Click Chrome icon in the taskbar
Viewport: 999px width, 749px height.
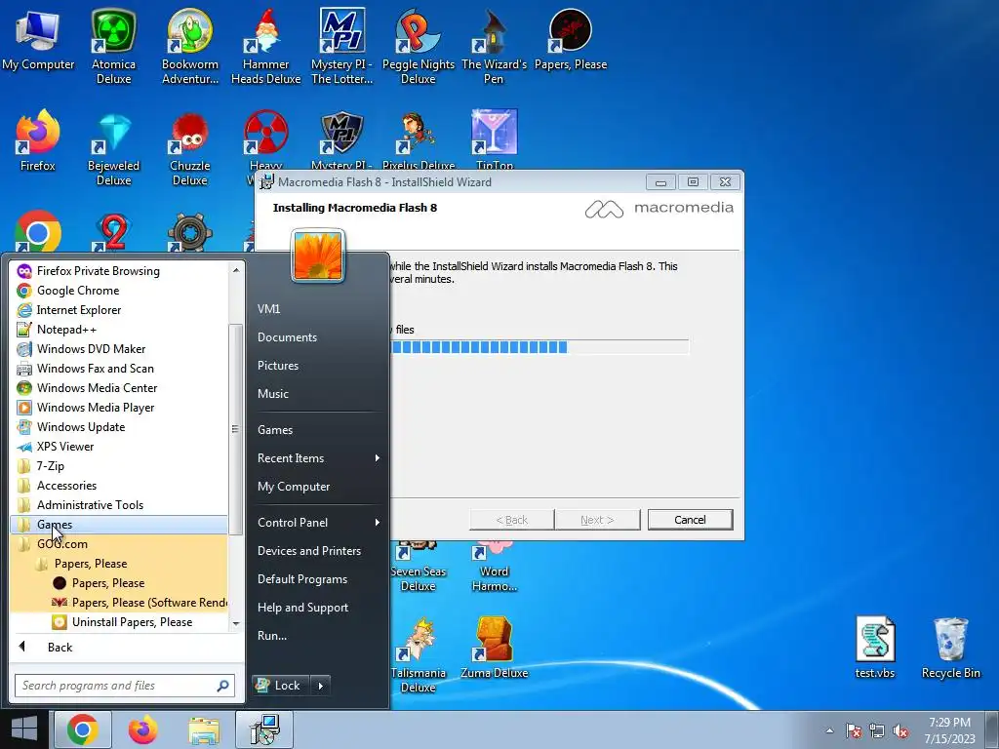point(83,729)
